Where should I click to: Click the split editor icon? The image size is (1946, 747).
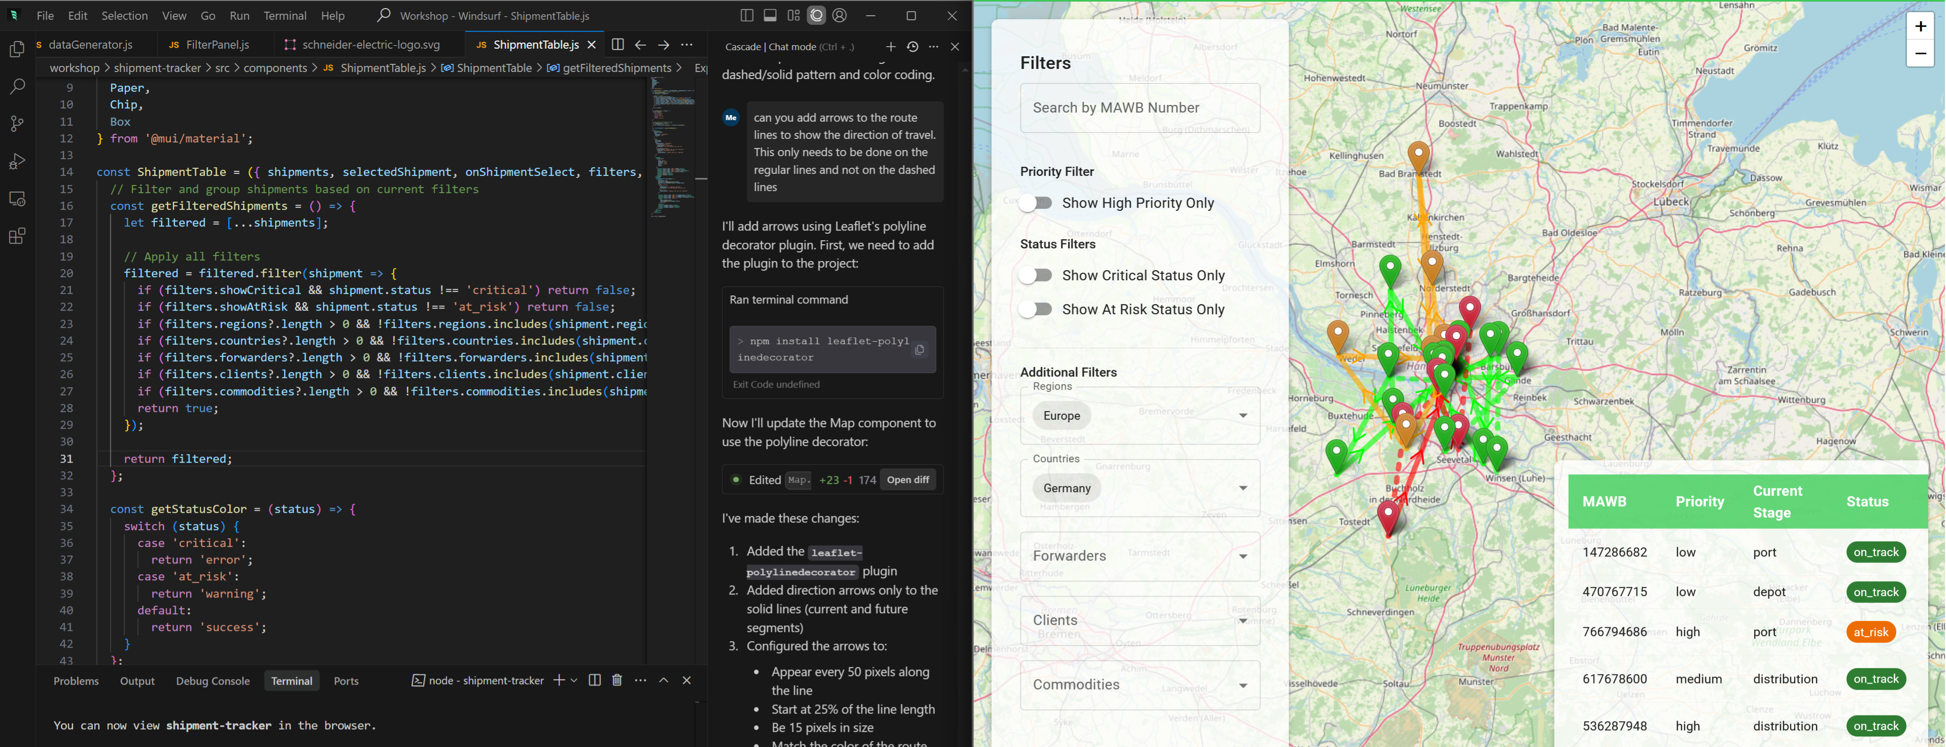tap(617, 45)
